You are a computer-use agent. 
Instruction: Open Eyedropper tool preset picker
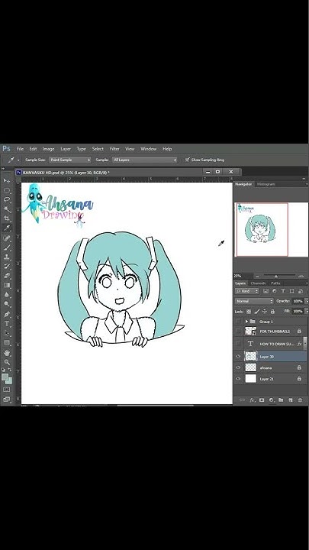[x=18, y=160]
